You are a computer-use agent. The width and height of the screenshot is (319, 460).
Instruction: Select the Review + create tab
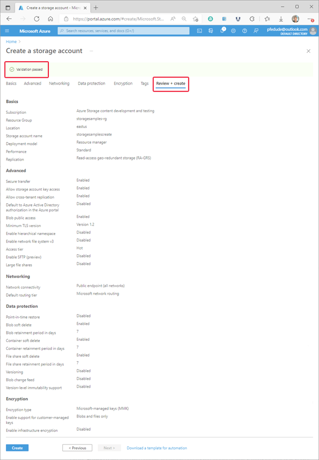(x=171, y=84)
